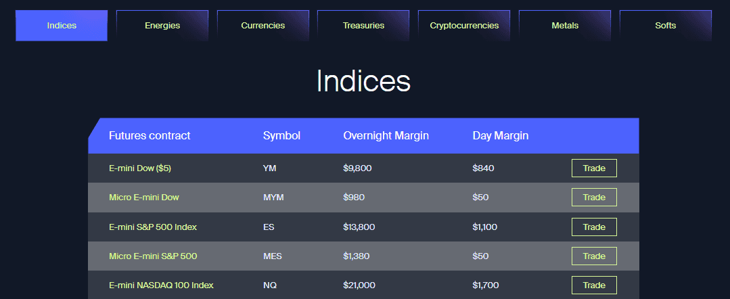Click Trade for E-mini NASDAQ 100 Index

(x=594, y=285)
